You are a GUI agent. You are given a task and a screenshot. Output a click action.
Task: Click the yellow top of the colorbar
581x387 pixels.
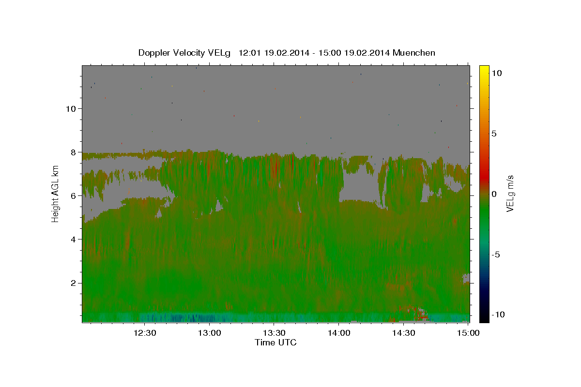pyautogui.click(x=484, y=69)
